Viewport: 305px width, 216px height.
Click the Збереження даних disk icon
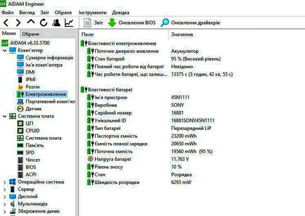pyautogui.click(x=12, y=211)
